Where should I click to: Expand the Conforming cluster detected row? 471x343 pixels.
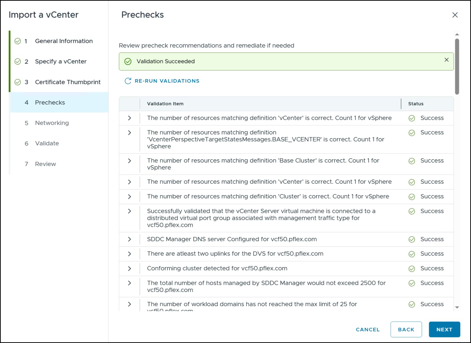[130, 268]
